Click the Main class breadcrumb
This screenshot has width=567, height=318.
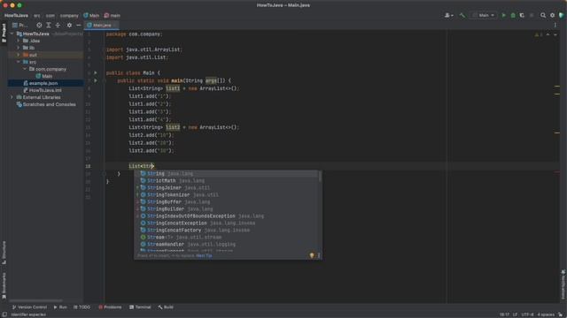click(91, 16)
